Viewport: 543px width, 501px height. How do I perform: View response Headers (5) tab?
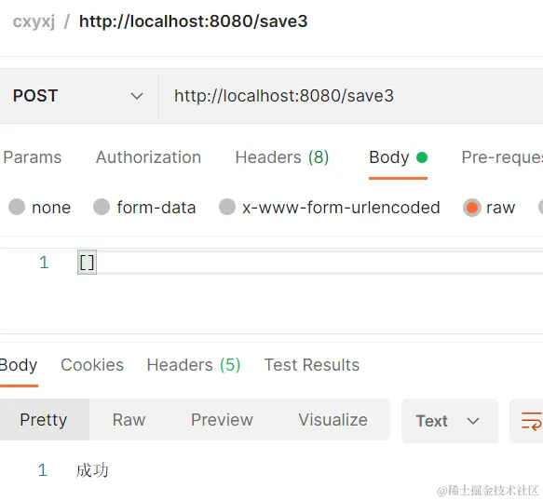point(194,365)
